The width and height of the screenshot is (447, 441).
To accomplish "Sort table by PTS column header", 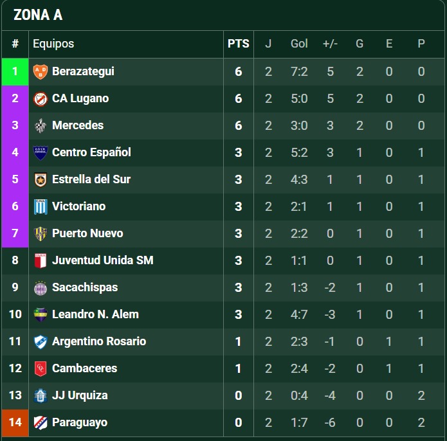I will coord(238,44).
